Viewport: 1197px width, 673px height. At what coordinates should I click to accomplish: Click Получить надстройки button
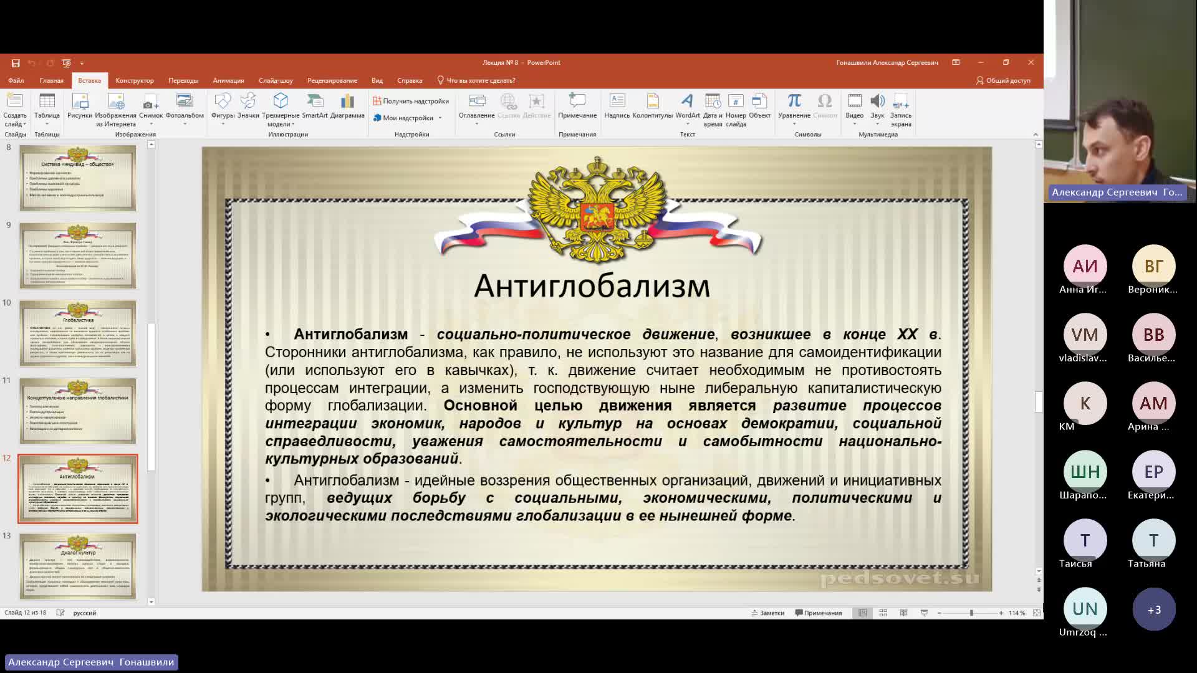411,101
